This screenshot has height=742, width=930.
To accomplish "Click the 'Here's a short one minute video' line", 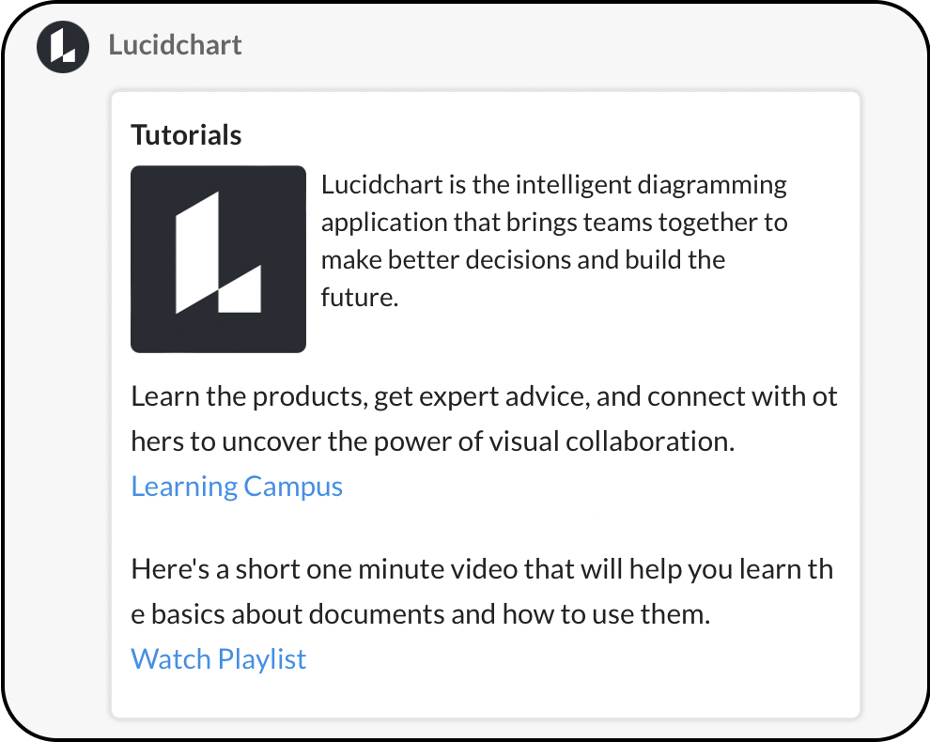I will (482, 569).
